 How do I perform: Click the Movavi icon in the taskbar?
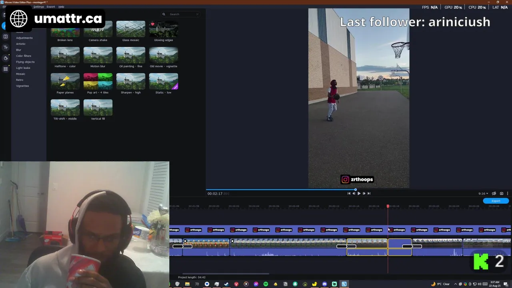[344, 284]
